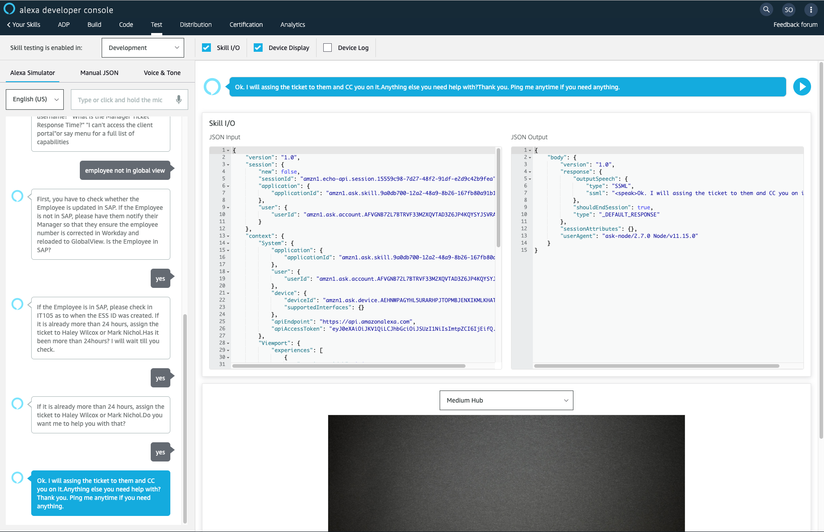The height and width of the screenshot is (532, 824).
Task: Click the utterance text input field
Action: [129, 100]
